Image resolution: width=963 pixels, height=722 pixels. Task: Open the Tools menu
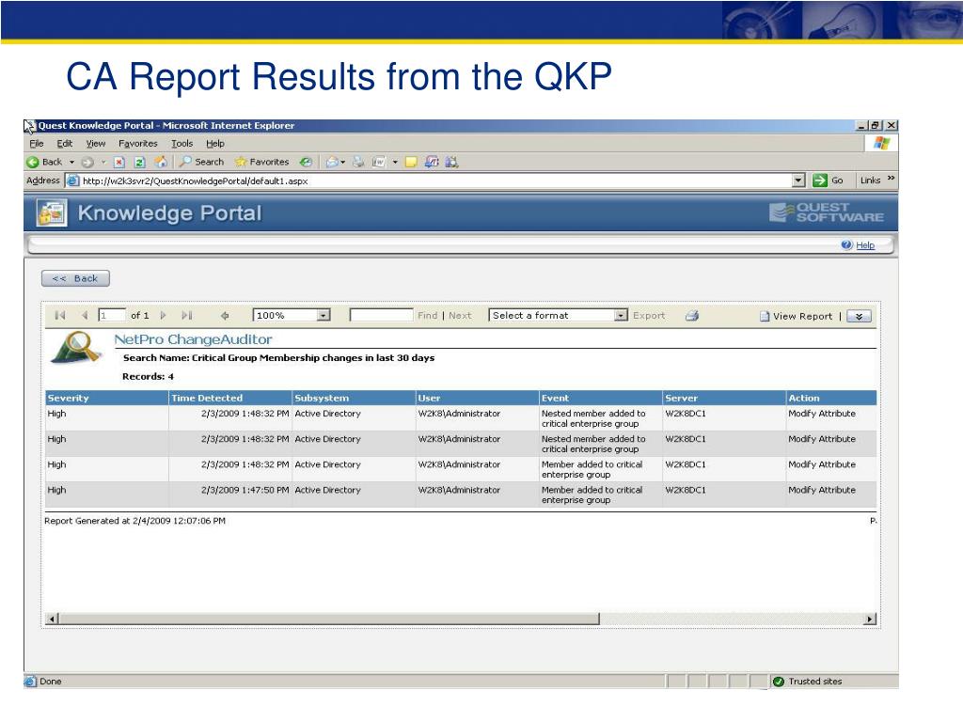pos(182,144)
